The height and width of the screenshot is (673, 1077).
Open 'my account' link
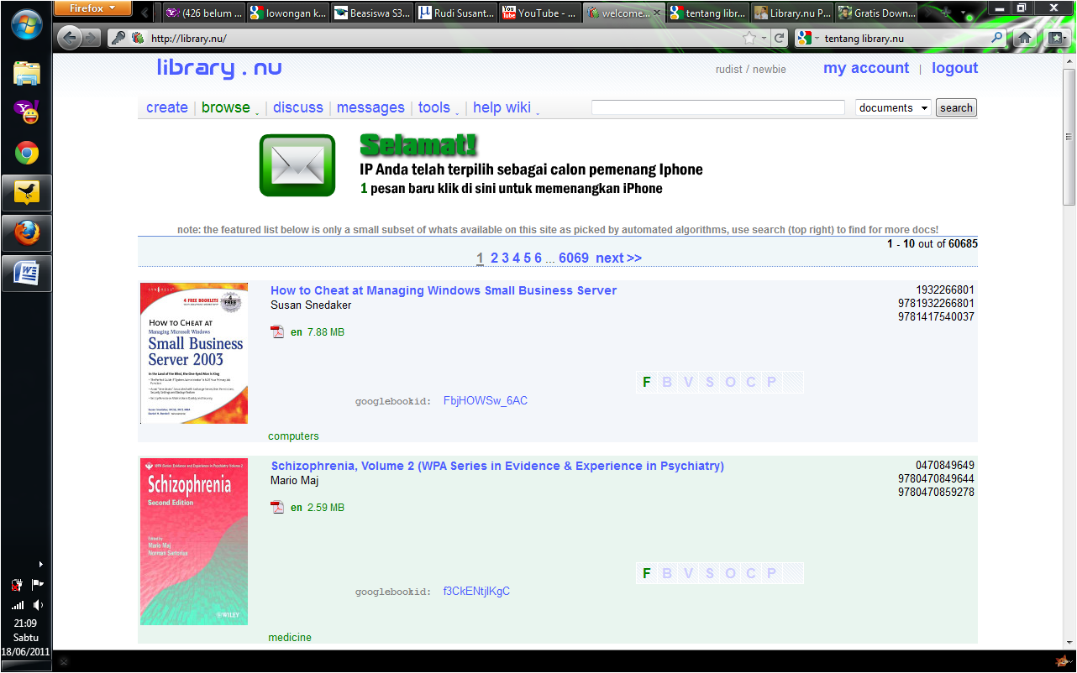coord(866,69)
